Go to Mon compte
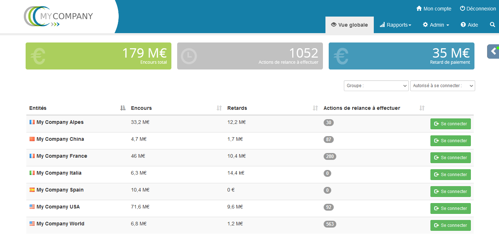The width and height of the screenshot is (499, 247). click(434, 9)
